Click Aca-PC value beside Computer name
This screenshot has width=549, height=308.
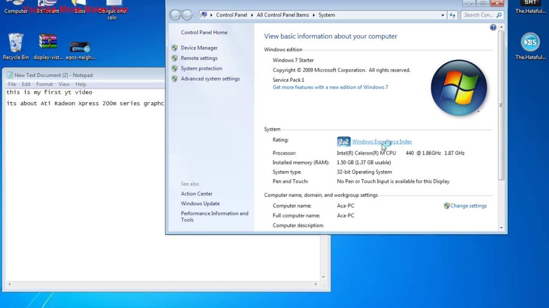[346, 206]
